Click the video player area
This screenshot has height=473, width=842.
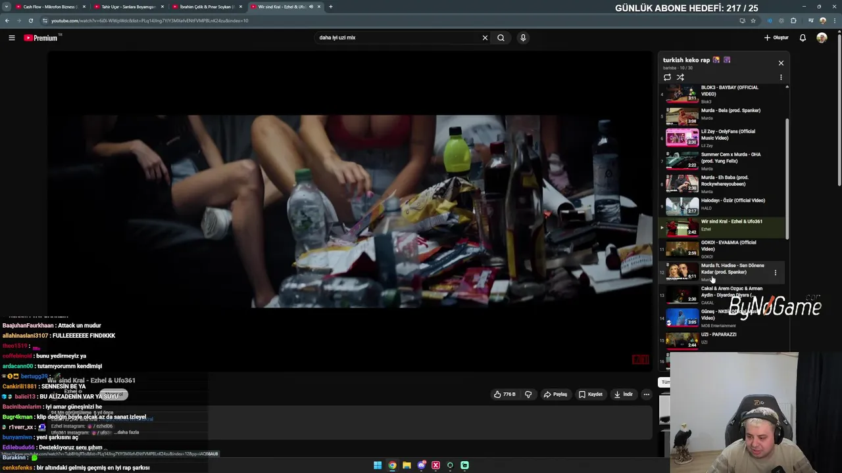click(x=350, y=212)
